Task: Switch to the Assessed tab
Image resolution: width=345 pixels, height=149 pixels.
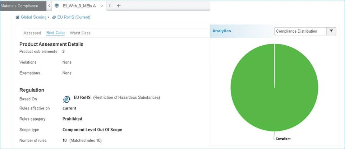Action: tap(32, 33)
